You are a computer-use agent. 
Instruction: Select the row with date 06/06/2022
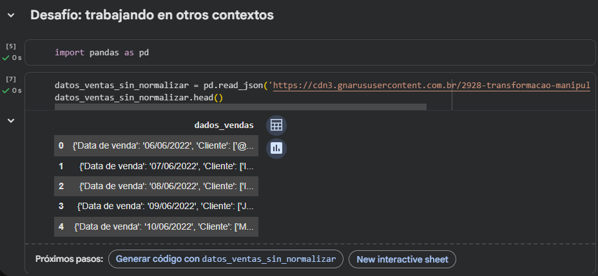pos(164,146)
